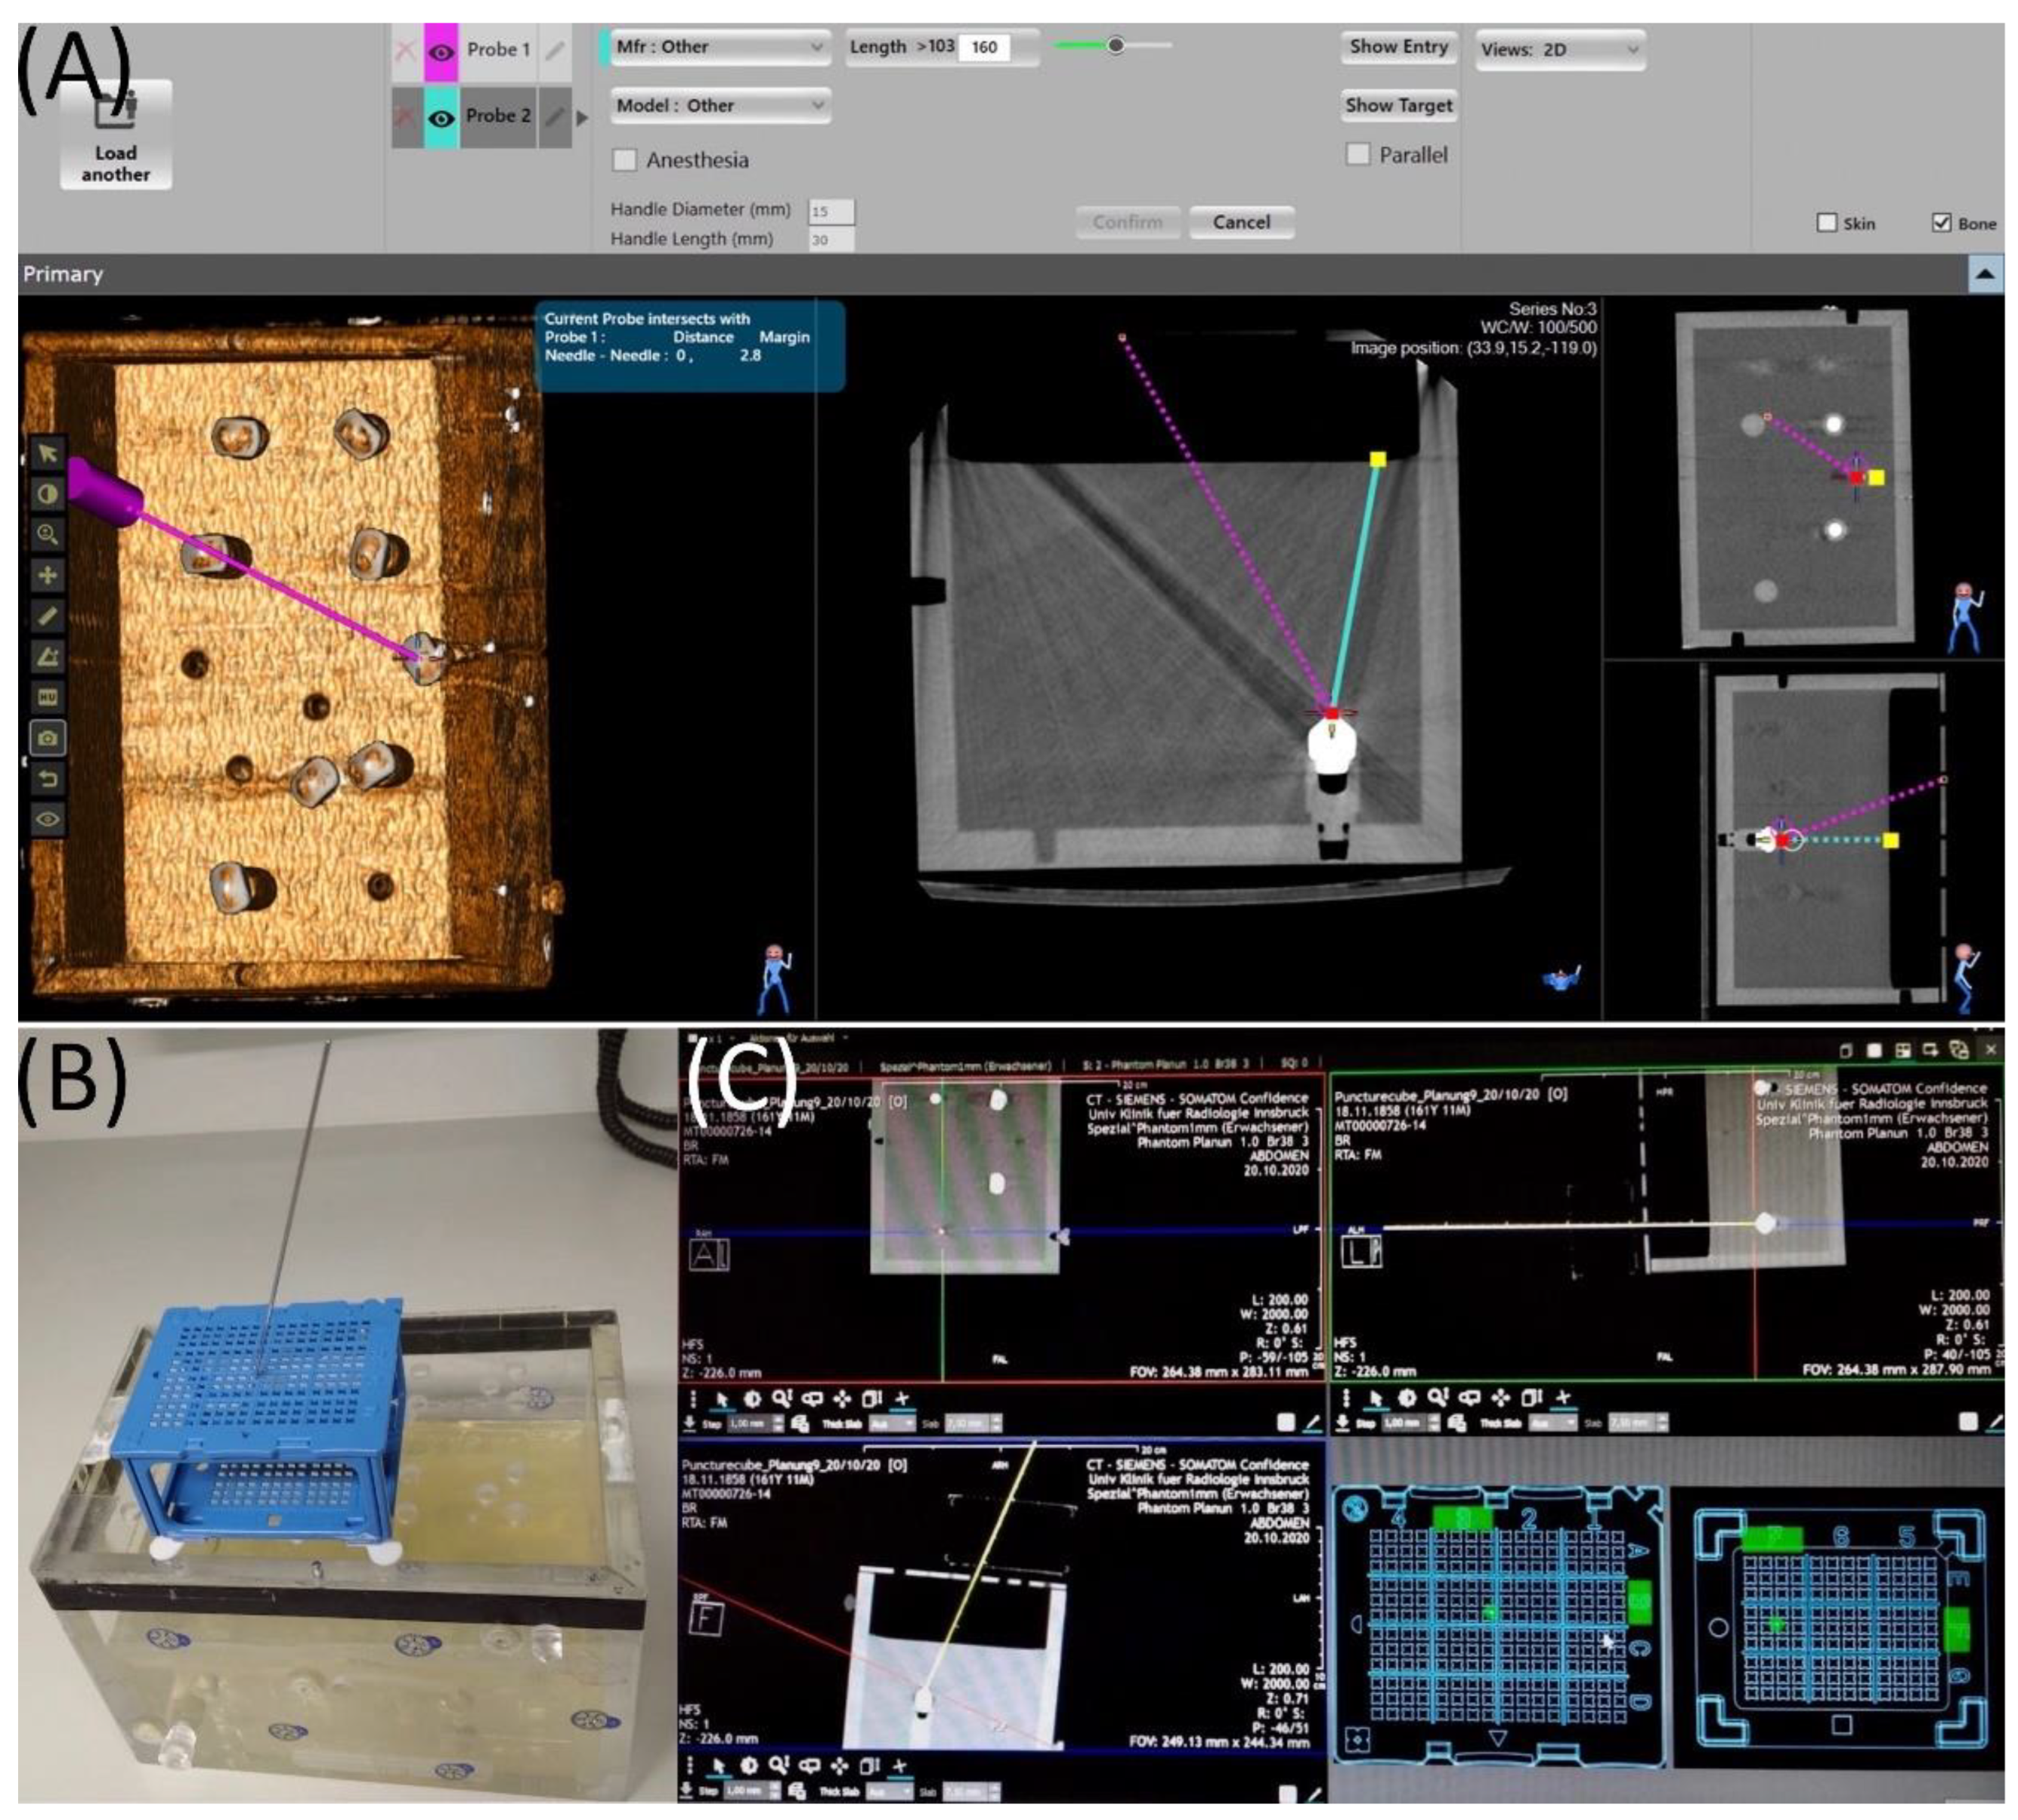
Task: Activate the HU value tool
Action: (x=47, y=697)
